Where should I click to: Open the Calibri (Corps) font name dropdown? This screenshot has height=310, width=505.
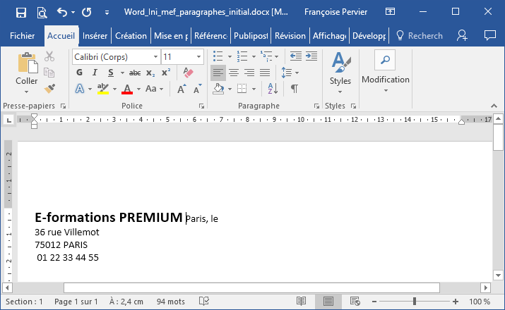point(116,56)
